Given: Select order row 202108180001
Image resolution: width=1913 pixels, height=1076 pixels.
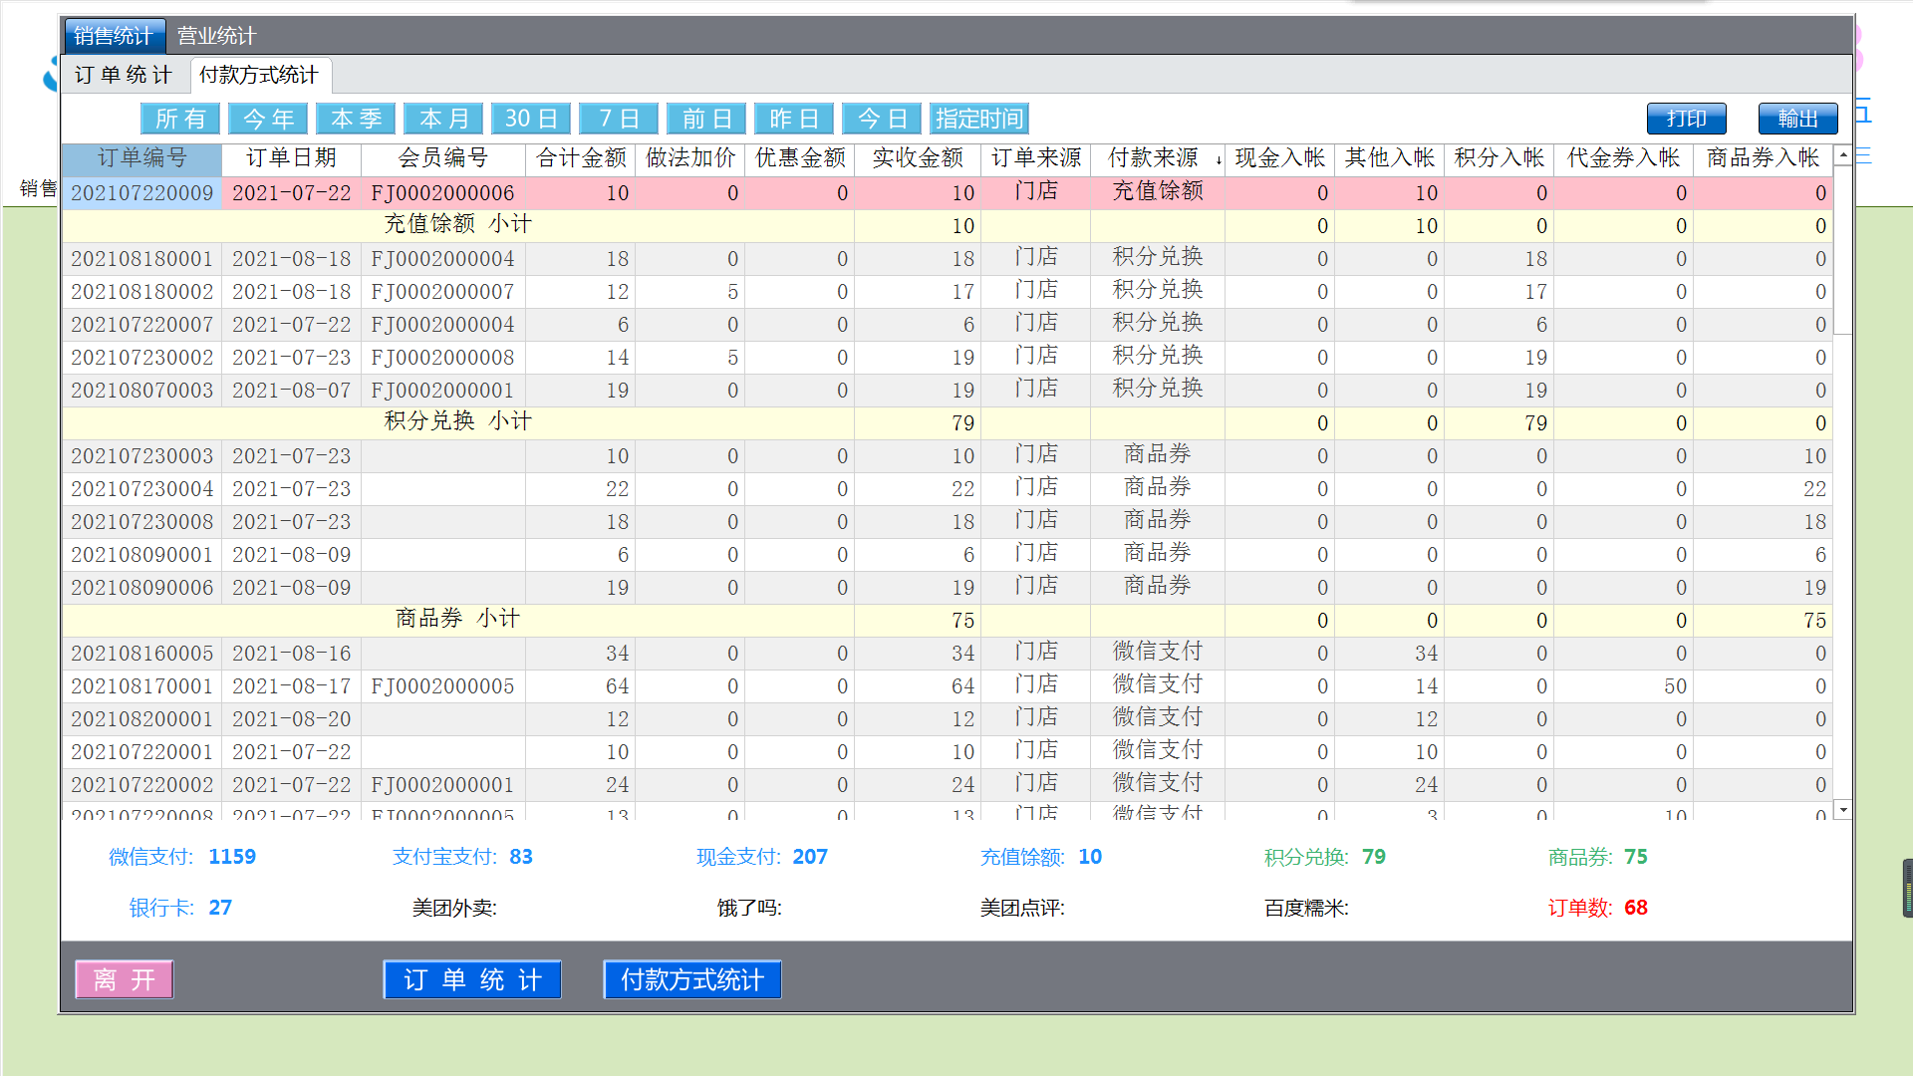Looking at the screenshot, I should coord(947,259).
